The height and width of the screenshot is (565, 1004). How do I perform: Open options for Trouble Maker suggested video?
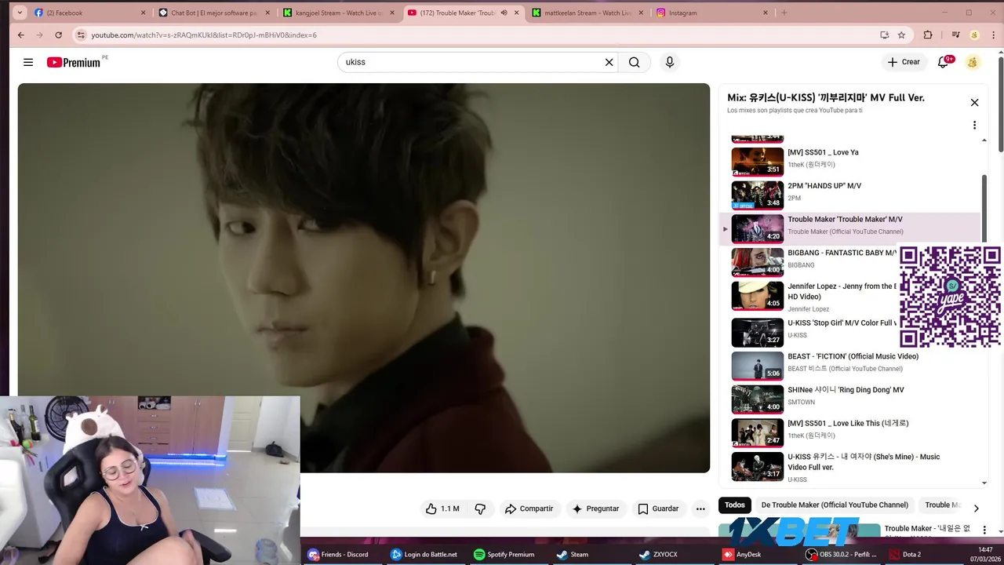[x=983, y=530]
